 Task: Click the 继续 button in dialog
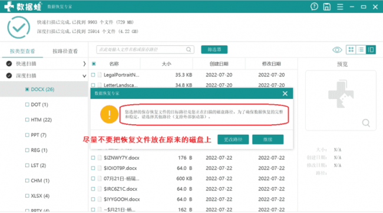click(268, 139)
